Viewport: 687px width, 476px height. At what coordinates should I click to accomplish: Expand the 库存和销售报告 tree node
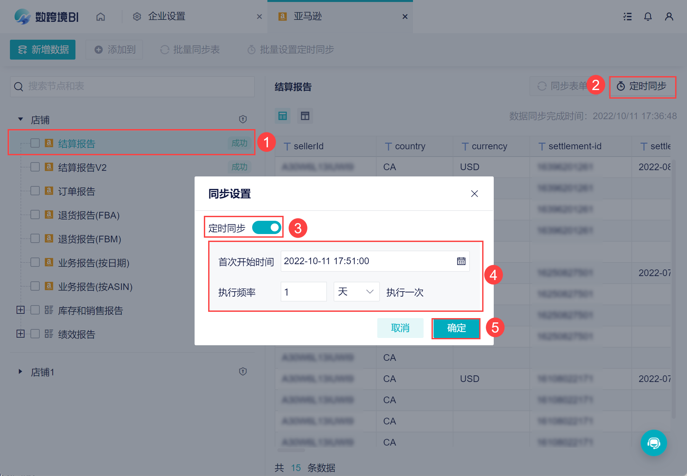click(x=21, y=310)
